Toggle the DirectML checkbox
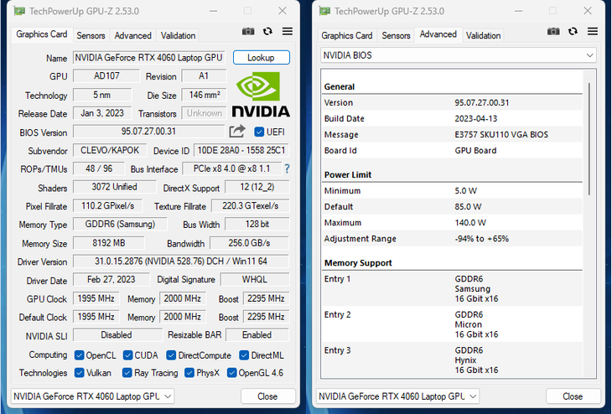Image resolution: width=612 pixels, height=414 pixels. pos(244,355)
